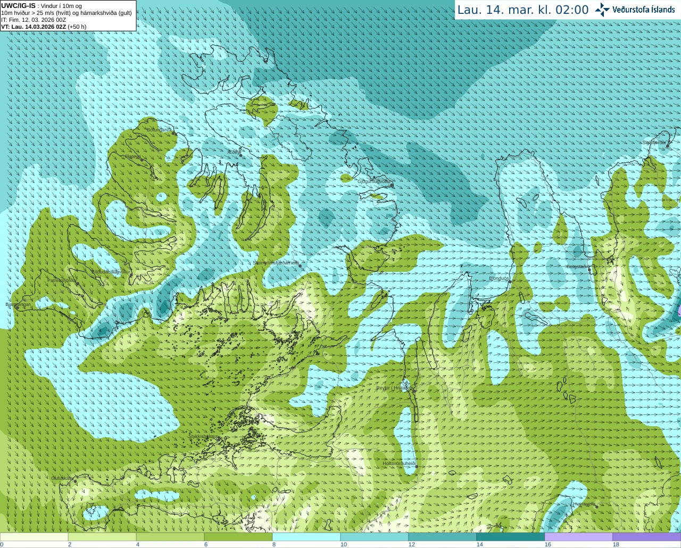This screenshot has width=681, height=548.
Task: Select the 2–4 m/s legend color
Action: point(102,537)
